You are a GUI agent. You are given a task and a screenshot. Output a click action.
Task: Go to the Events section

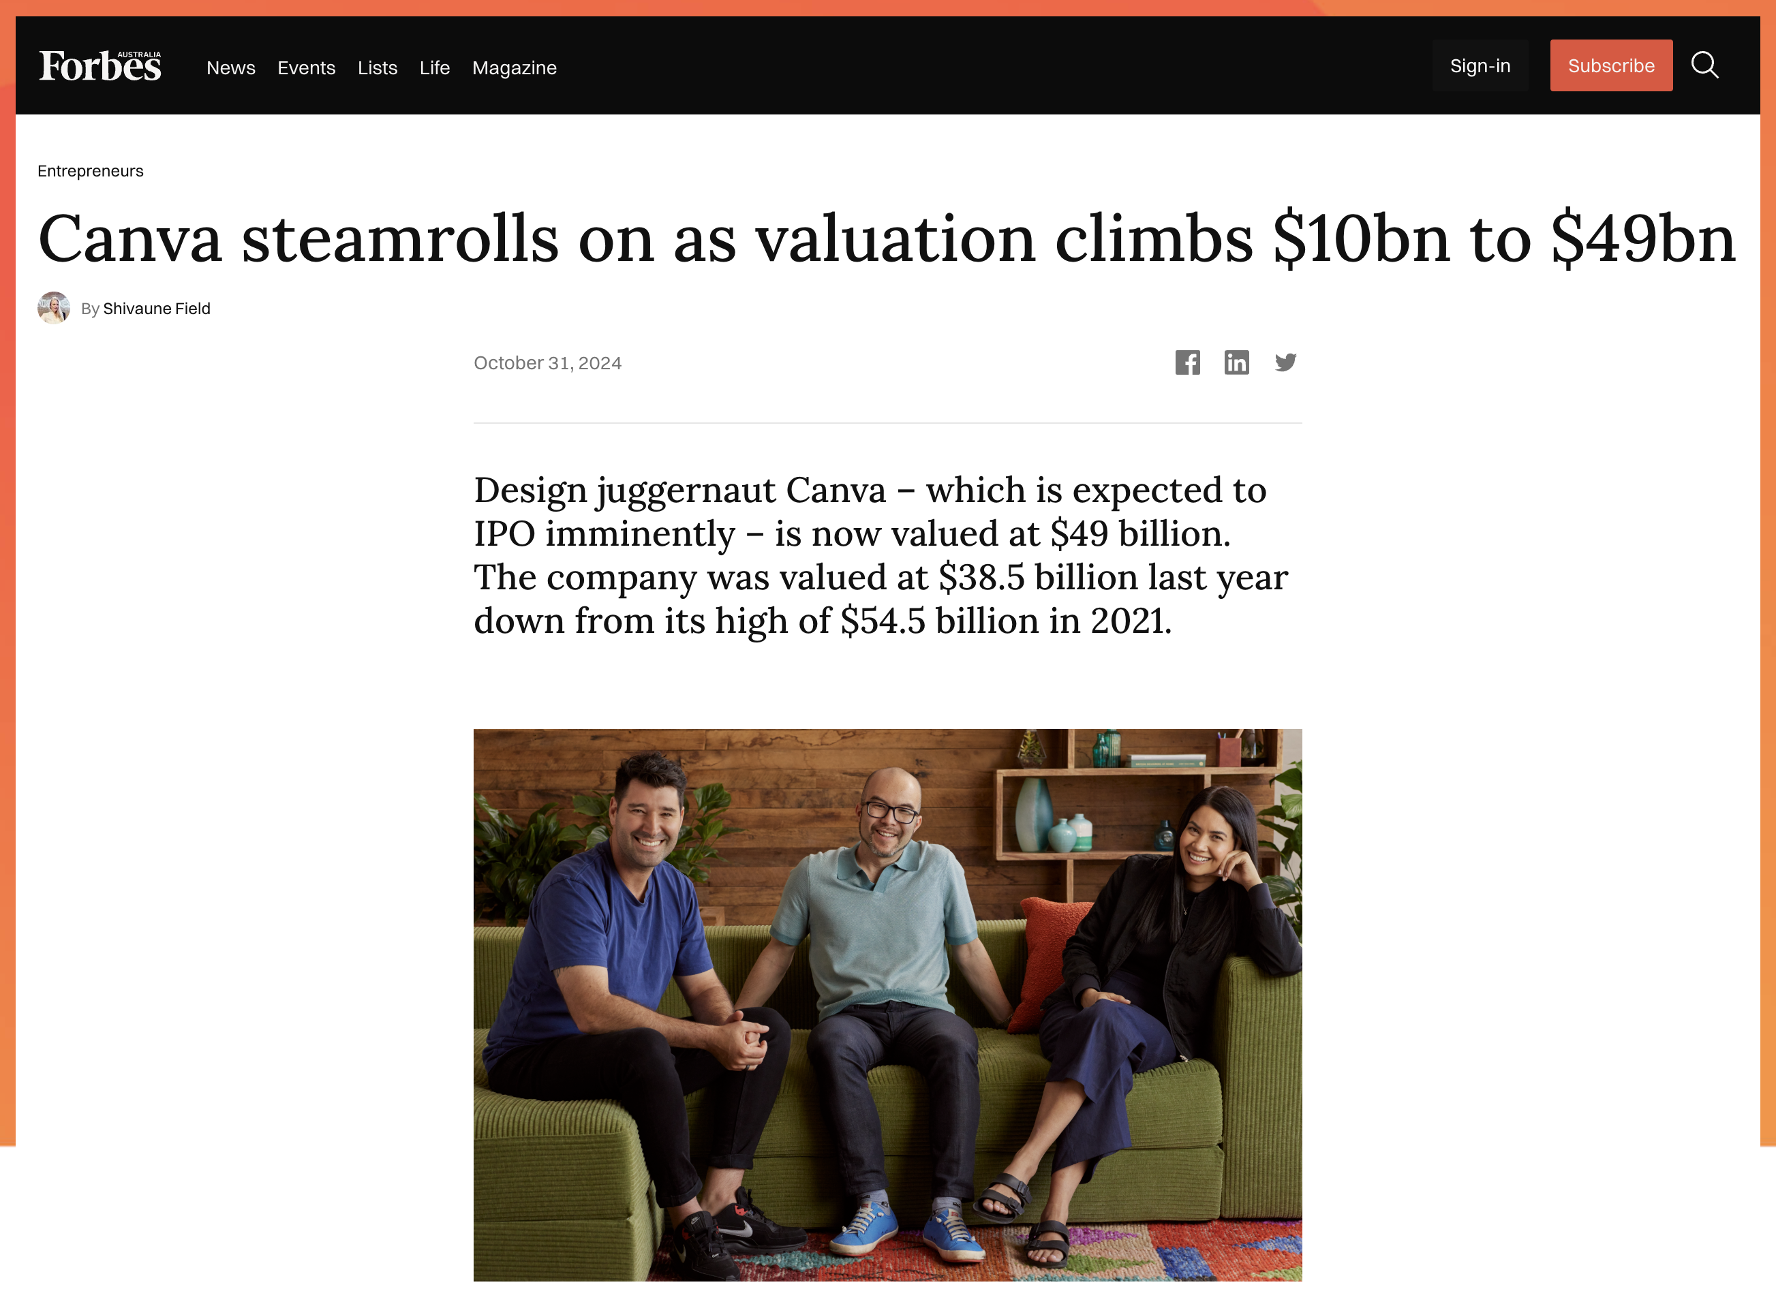[307, 68]
